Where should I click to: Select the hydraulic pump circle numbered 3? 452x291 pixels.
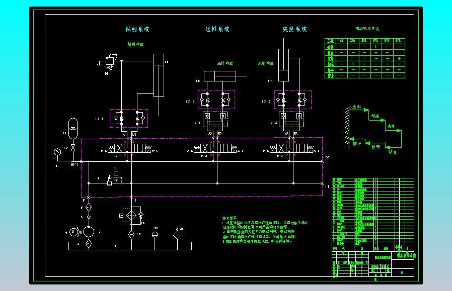coord(89,232)
